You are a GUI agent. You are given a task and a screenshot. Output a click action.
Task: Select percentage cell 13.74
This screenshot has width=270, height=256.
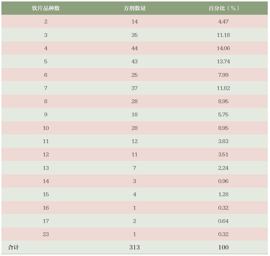coord(224,61)
